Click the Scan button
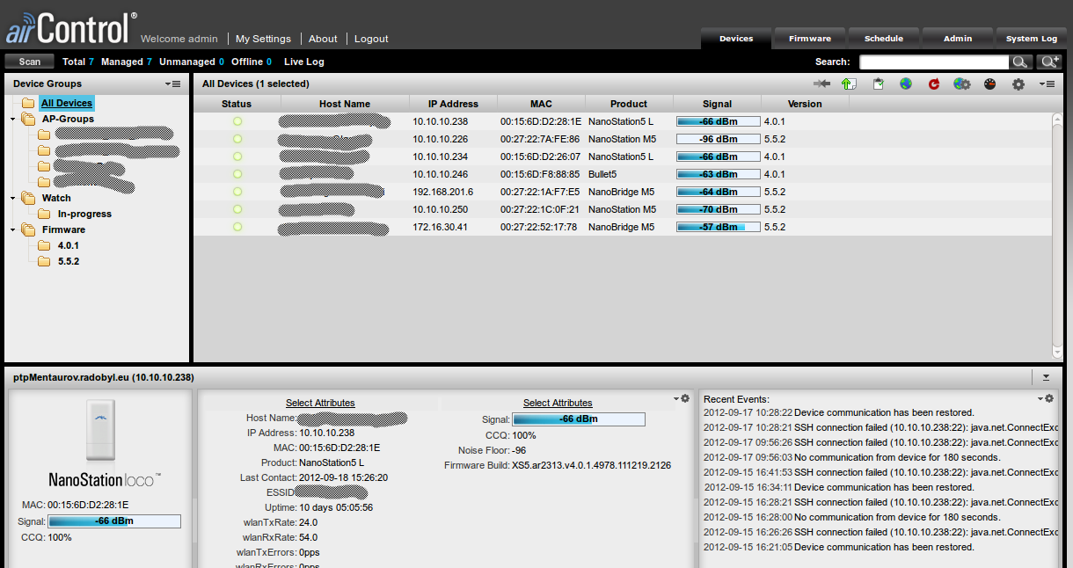1073x568 pixels. coord(30,62)
